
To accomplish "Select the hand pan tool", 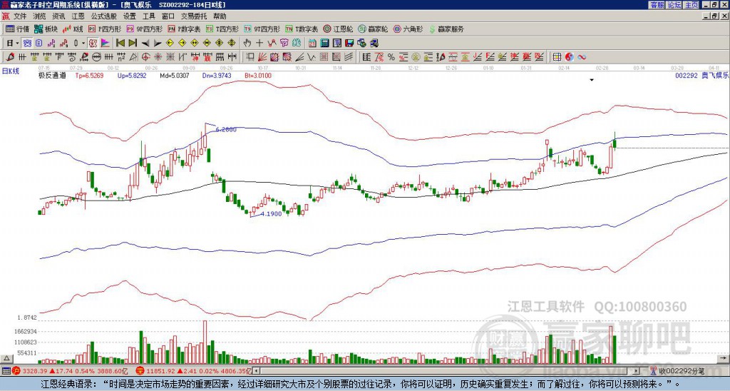I will [x=247, y=43].
